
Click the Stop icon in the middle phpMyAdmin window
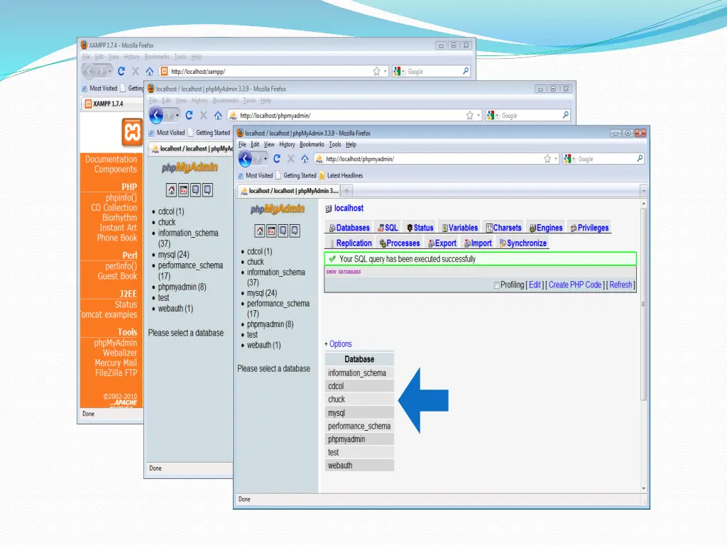click(x=203, y=116)
